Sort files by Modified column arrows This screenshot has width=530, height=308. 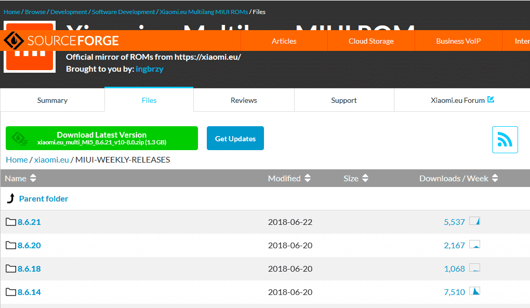(x=307, y=178)
